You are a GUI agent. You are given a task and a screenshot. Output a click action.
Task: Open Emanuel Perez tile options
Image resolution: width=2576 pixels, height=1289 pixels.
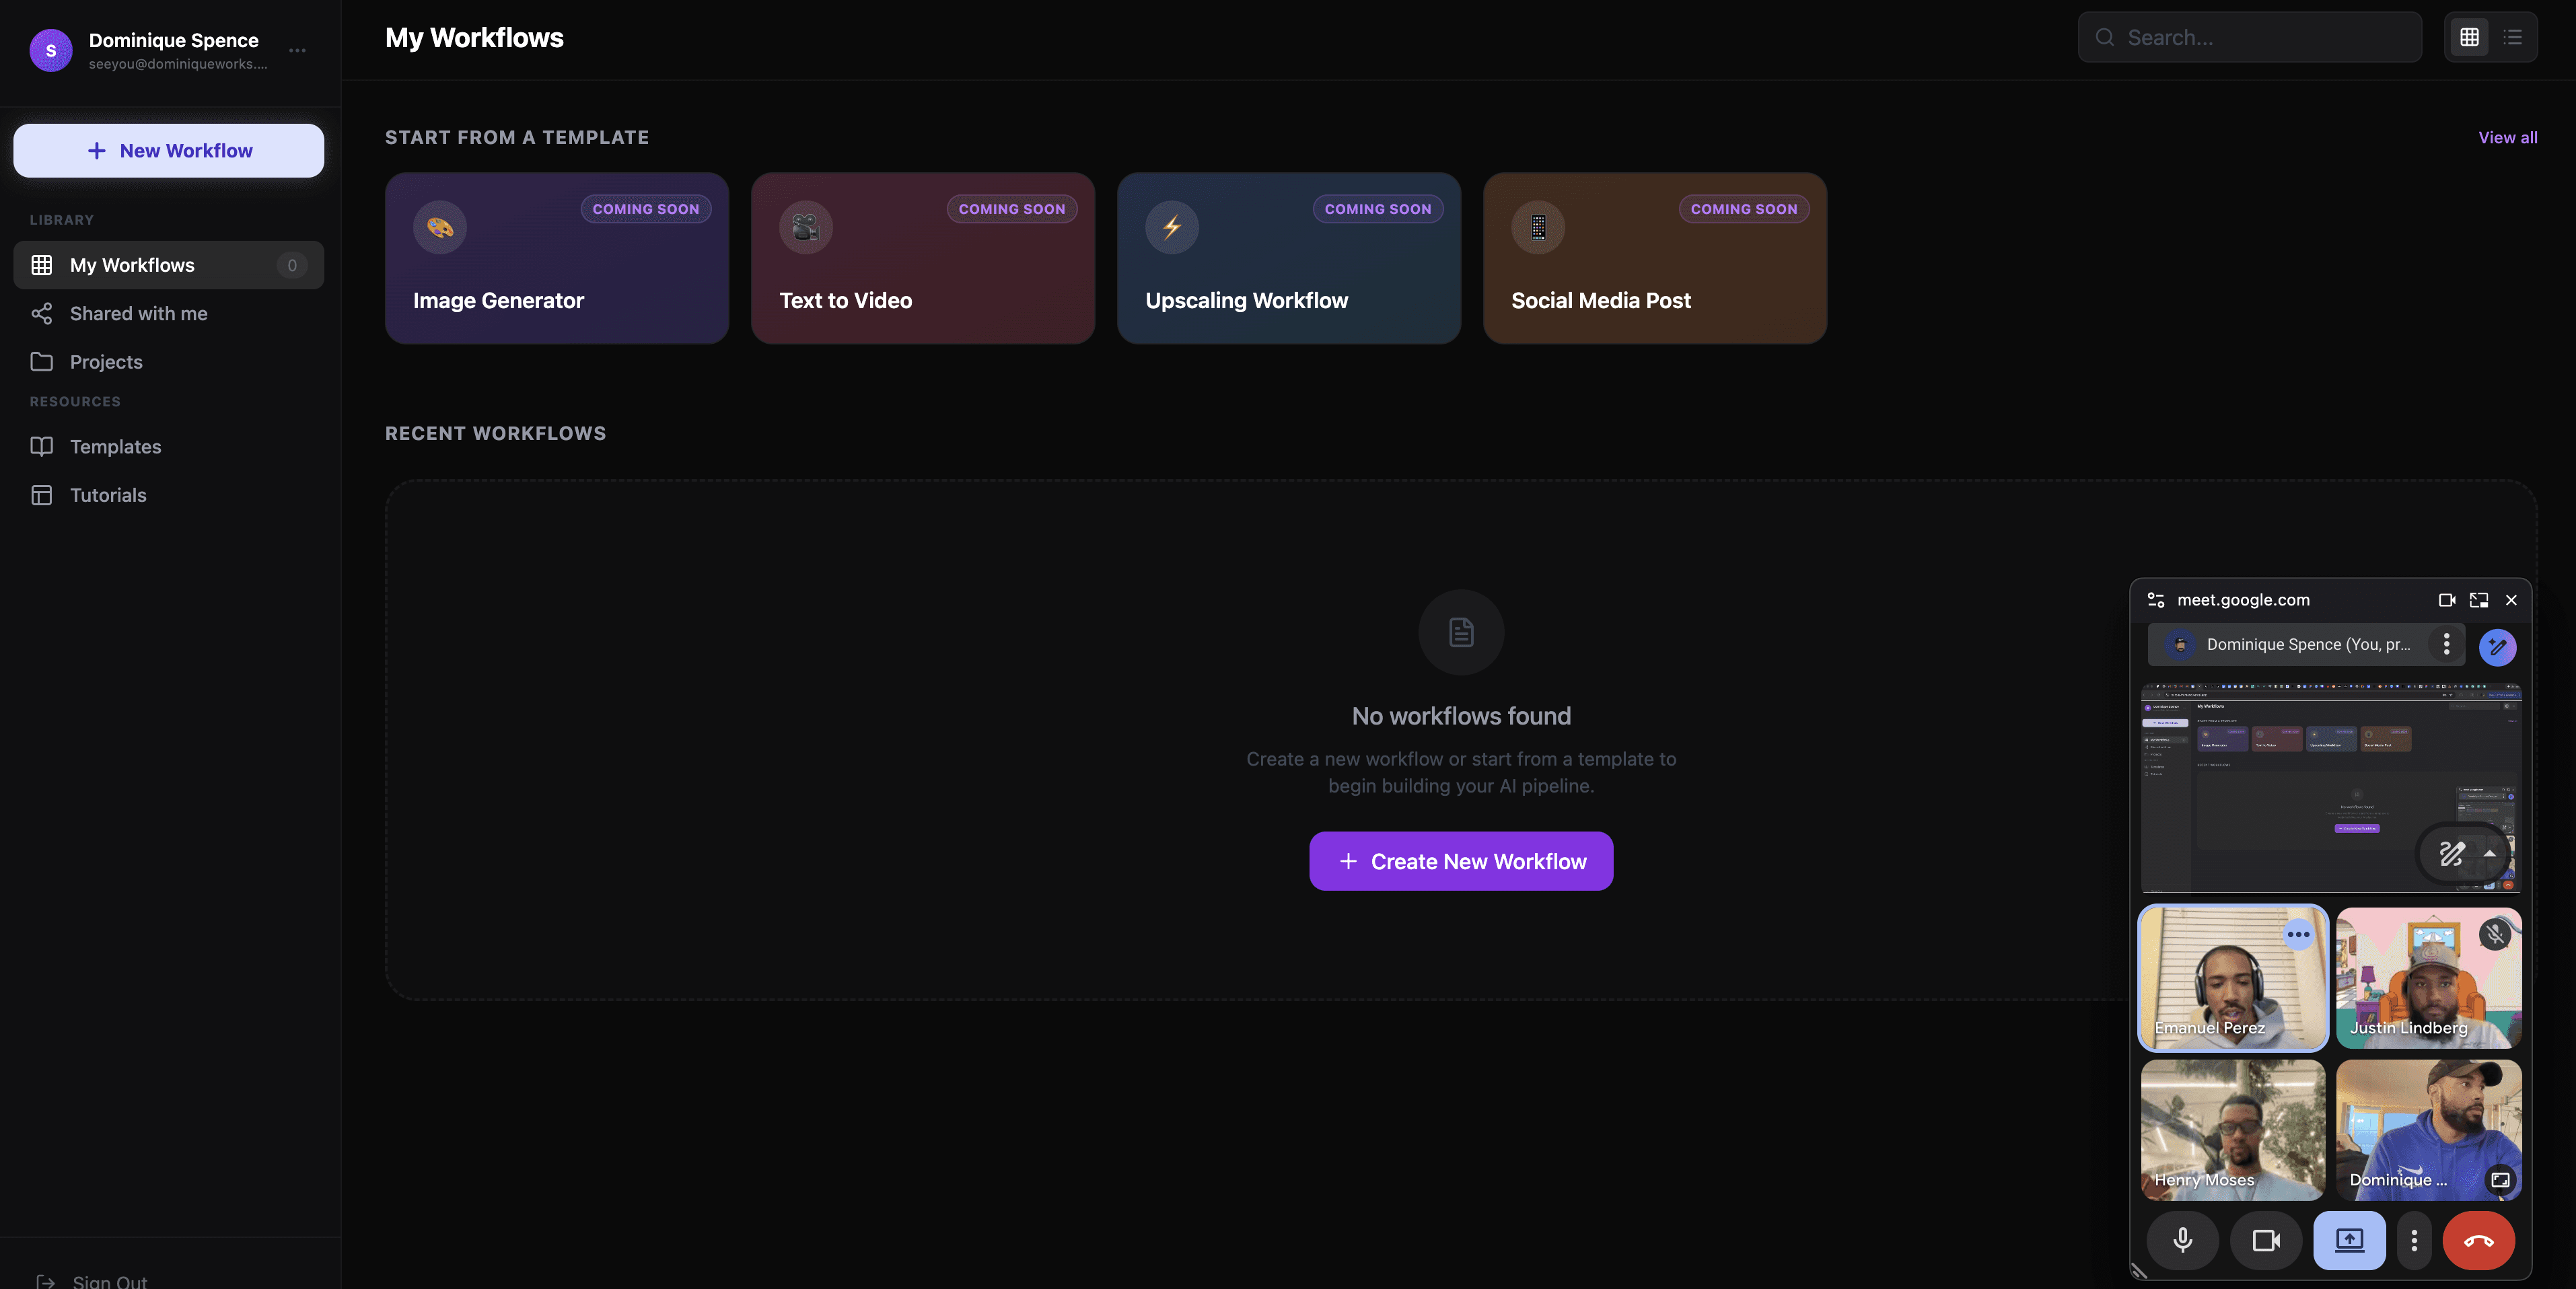point(2298,934)
